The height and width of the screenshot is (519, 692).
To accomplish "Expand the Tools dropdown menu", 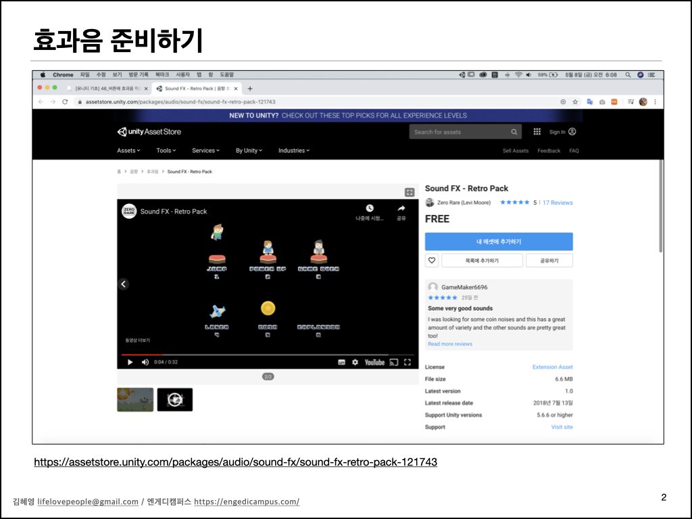I will [x=166, y=151].
